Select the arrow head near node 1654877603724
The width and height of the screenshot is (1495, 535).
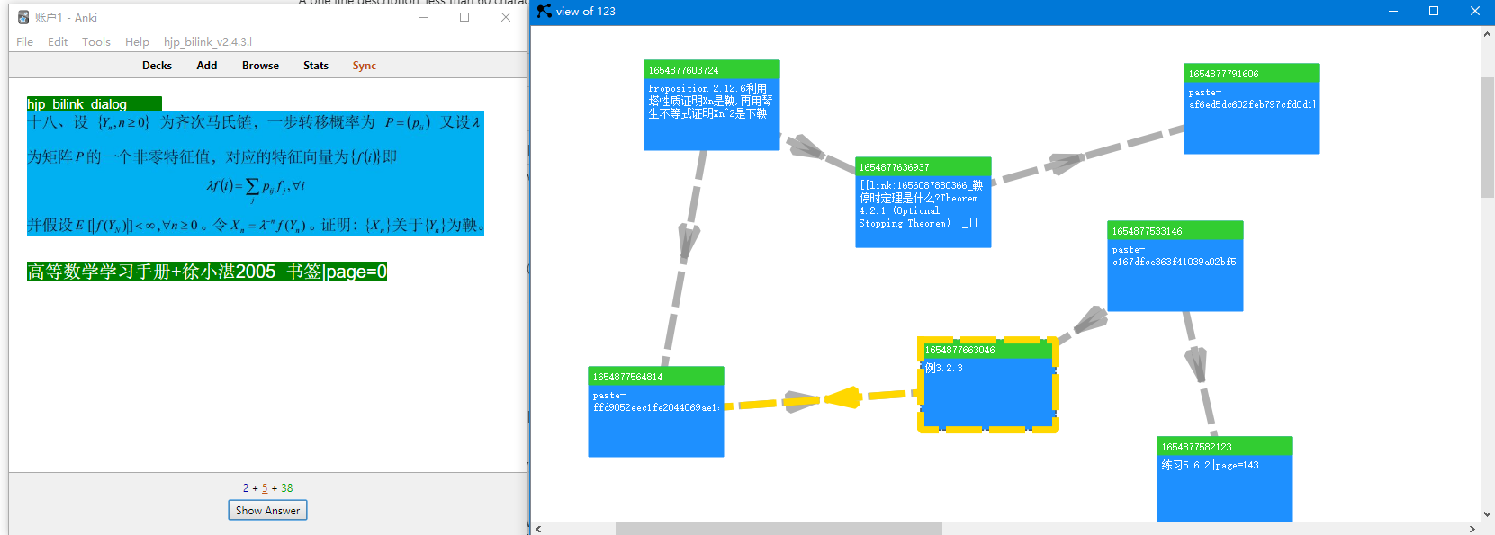805,147
